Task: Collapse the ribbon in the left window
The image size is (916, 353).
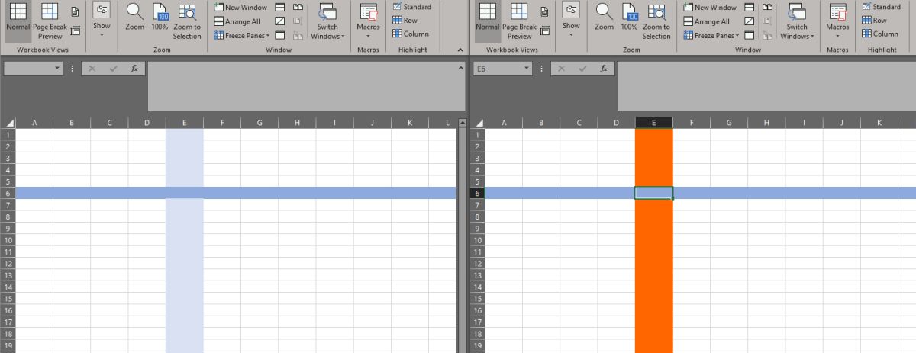Action: coord(460,50)
